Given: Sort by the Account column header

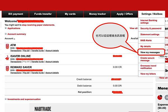Looking at the screenshot, I should (10, 39).
